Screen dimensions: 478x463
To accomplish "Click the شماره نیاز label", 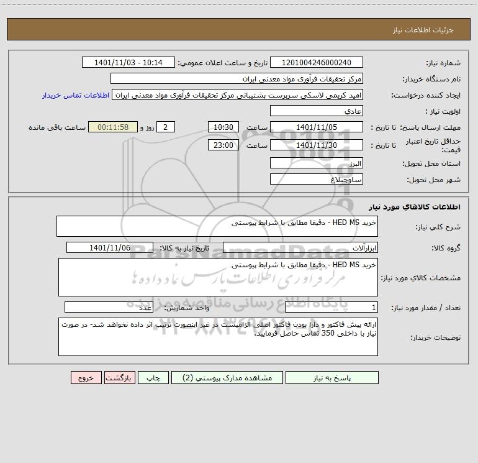I will (443, 63).
